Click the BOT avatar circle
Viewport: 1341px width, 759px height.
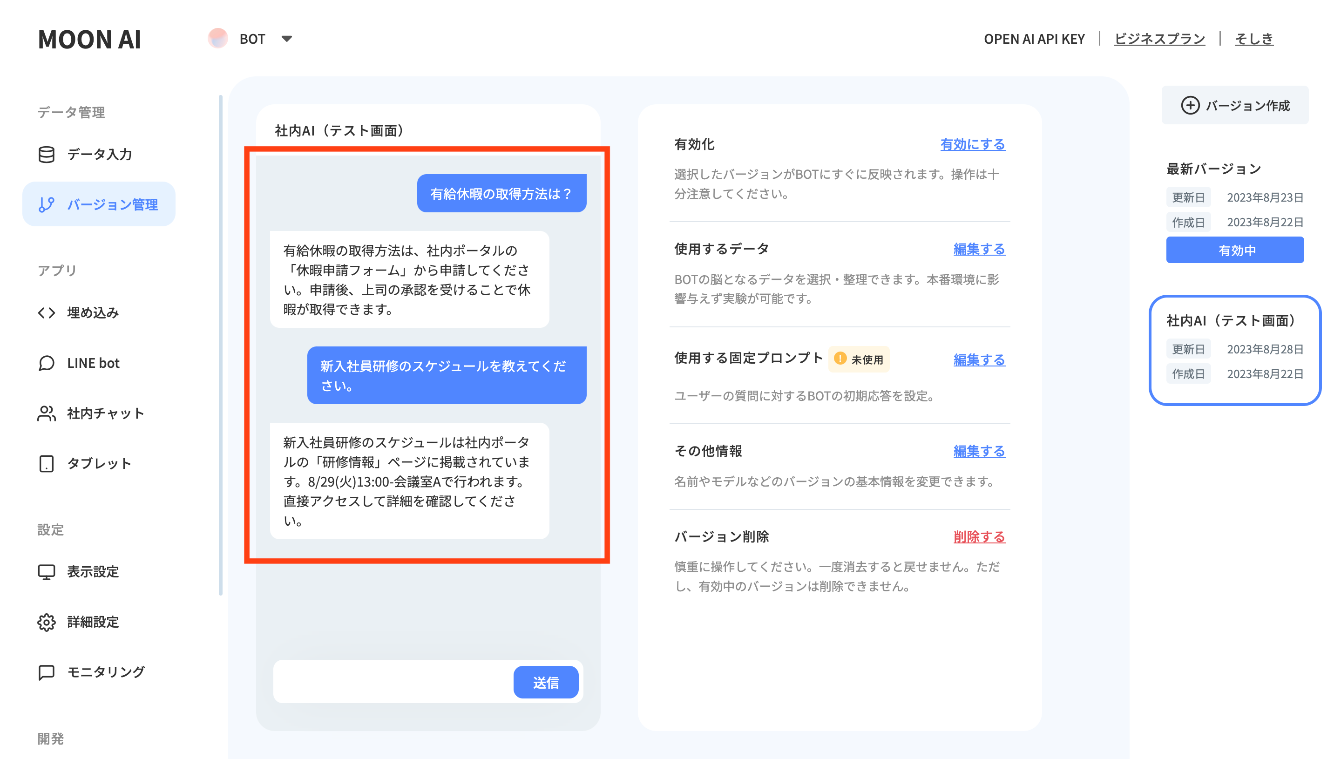(x=218, y=39)
